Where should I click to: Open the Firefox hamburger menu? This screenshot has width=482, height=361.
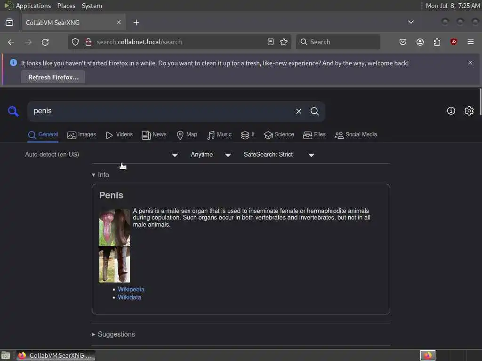471,42
